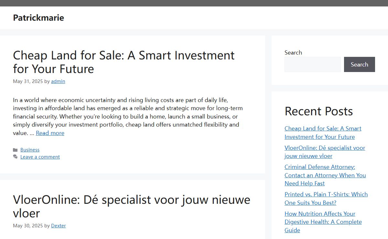The image size is (388, 239).
Task: Open recent post How Nutrition Affects Digestive Health
Action: point(323,222)
